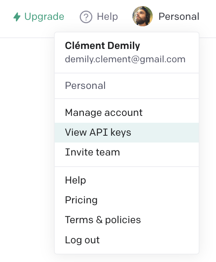The image size is (216, 262).
Task: Go to Pricing from the menu
Action: pos(81,200)
